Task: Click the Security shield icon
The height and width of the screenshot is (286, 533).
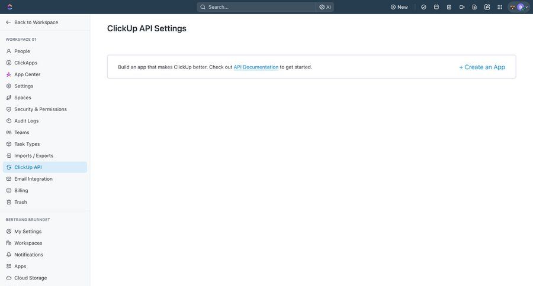Action: 9,109
